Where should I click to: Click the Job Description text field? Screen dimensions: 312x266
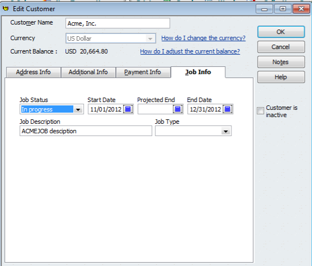pyautogui.click(x=86, y=131)
